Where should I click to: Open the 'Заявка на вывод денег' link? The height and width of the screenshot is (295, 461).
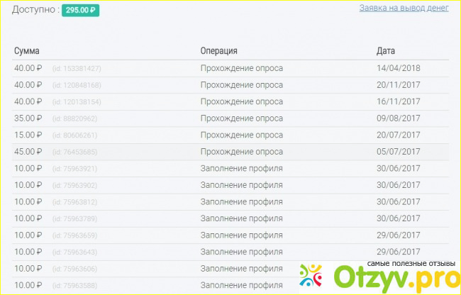(404, 7)
